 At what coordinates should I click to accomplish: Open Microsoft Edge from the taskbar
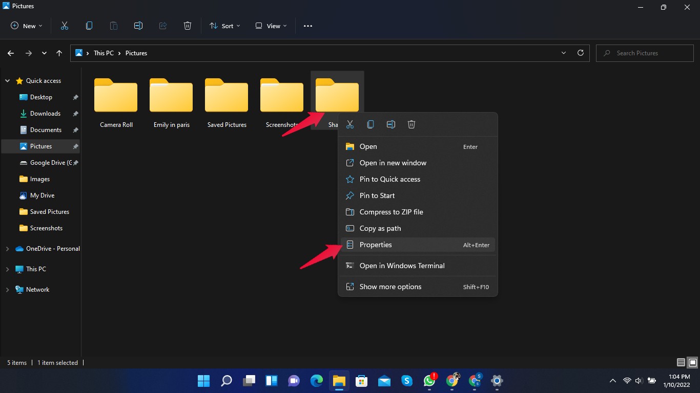[317, 381]
